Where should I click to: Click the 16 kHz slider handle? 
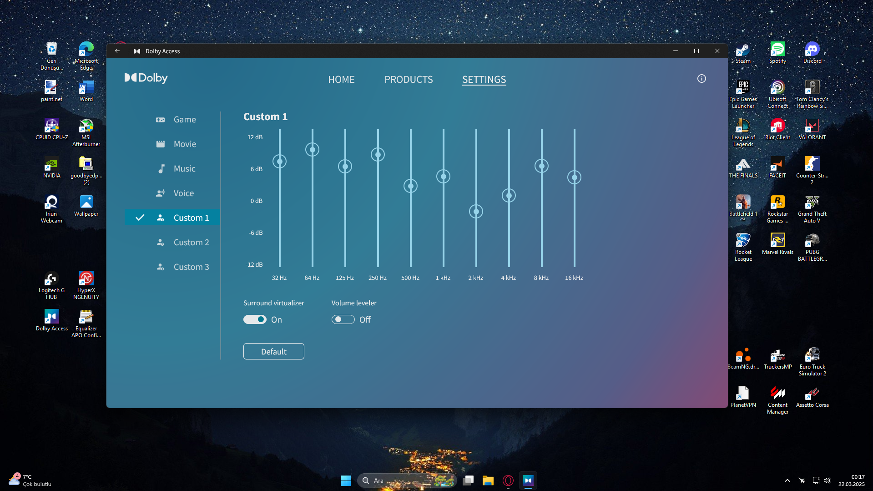[x=574, y=177]
